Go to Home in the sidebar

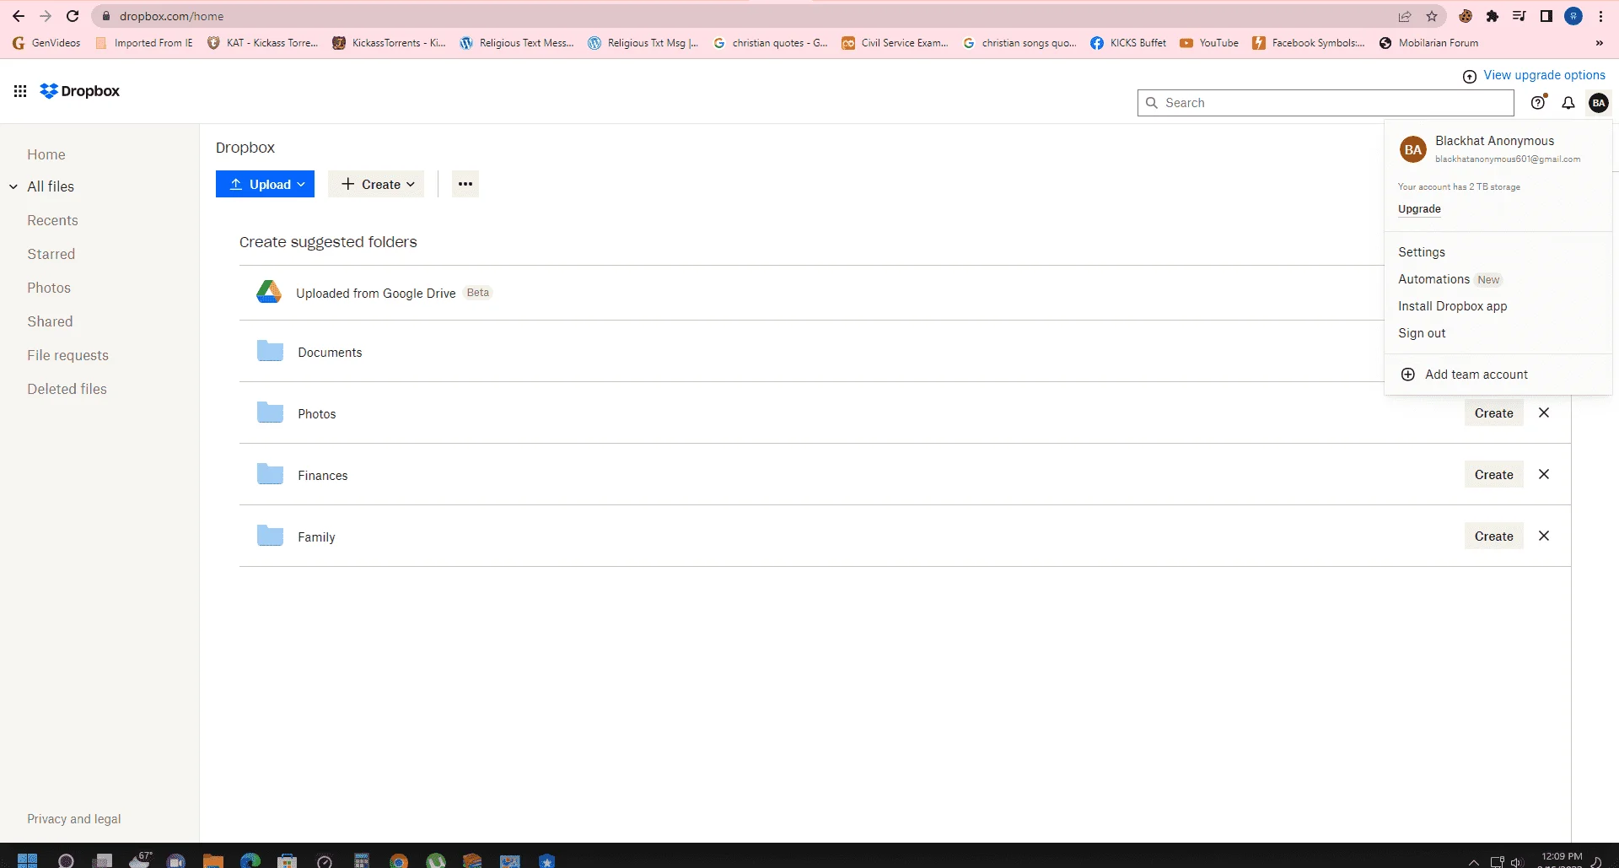pos(46,154)
